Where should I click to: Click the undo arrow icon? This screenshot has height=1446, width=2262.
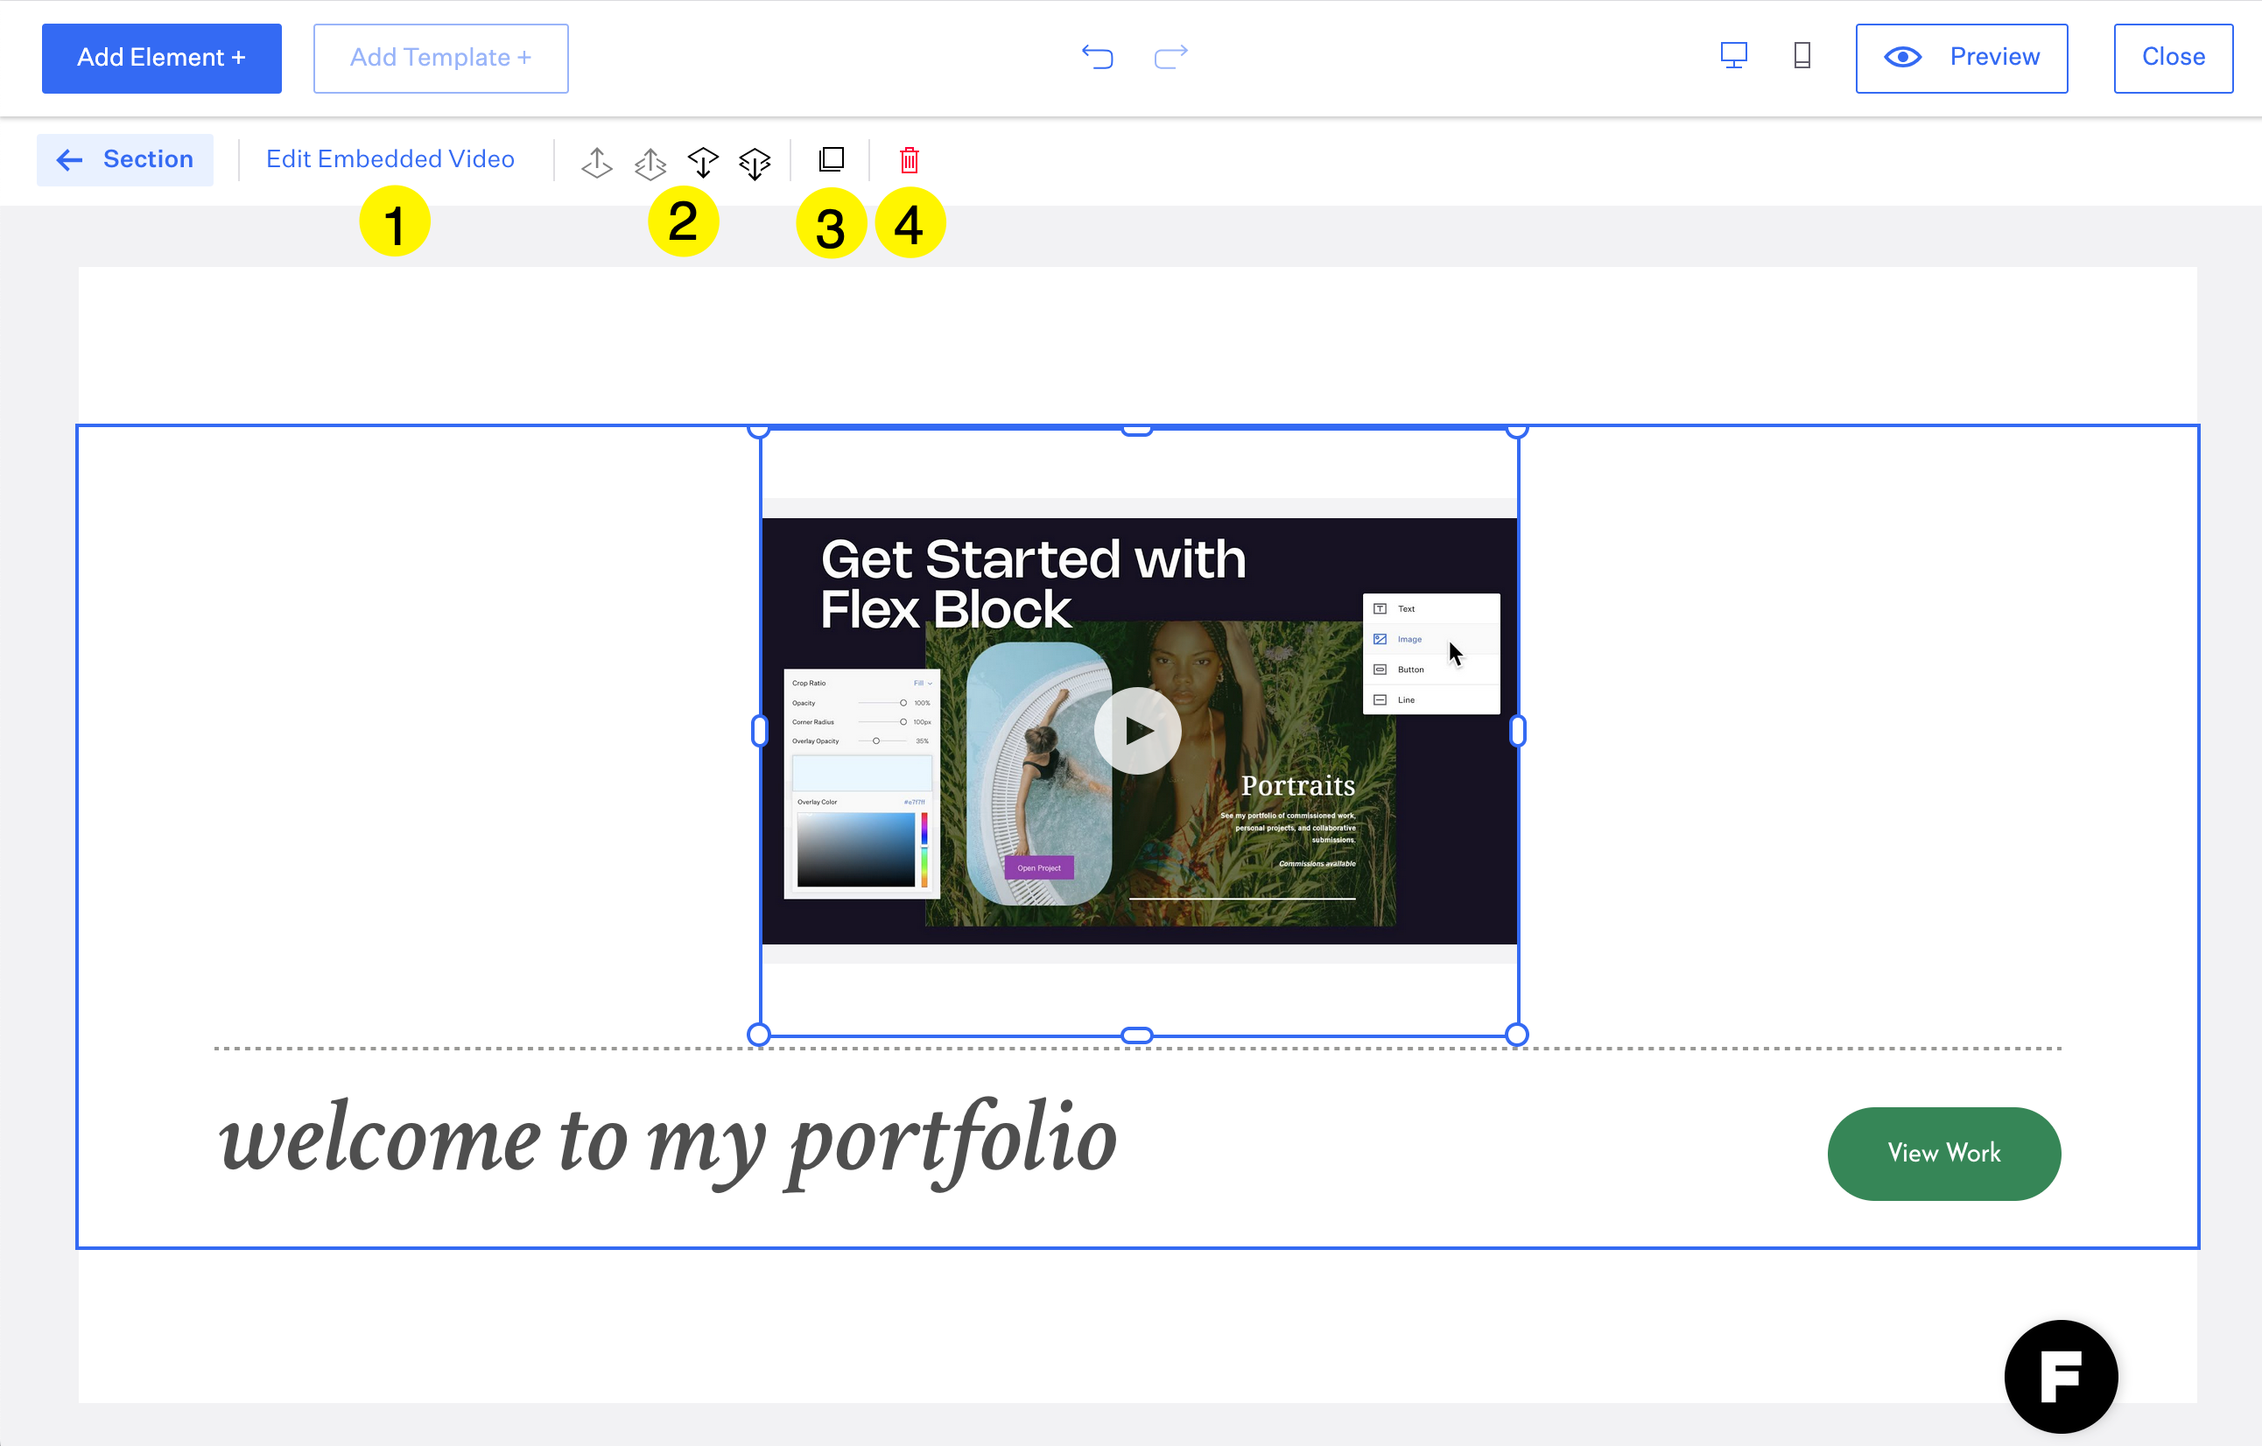click(1097, 57)
